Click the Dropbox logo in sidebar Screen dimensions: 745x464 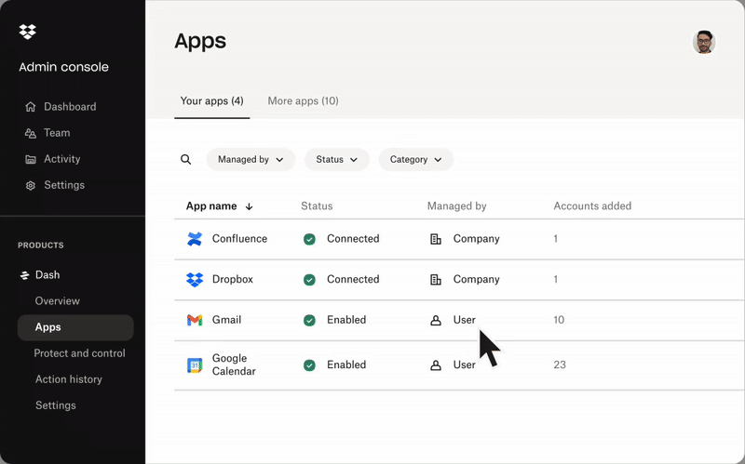28,32
